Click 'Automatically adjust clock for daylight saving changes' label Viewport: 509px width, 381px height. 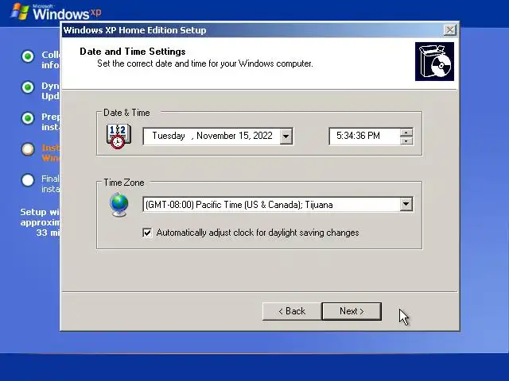(258, 233)
